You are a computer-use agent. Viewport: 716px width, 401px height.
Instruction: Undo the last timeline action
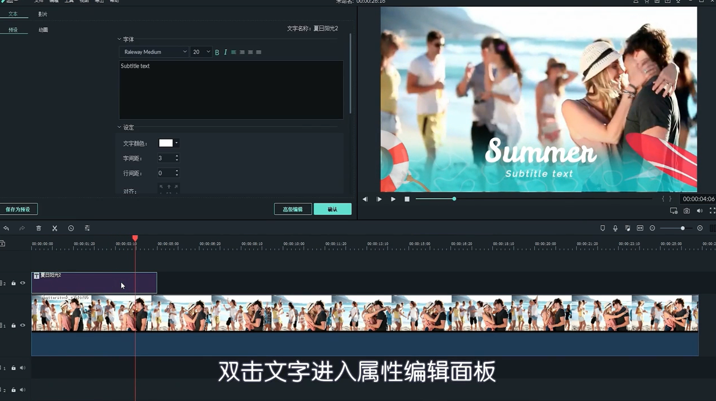[x=6, y=228]
